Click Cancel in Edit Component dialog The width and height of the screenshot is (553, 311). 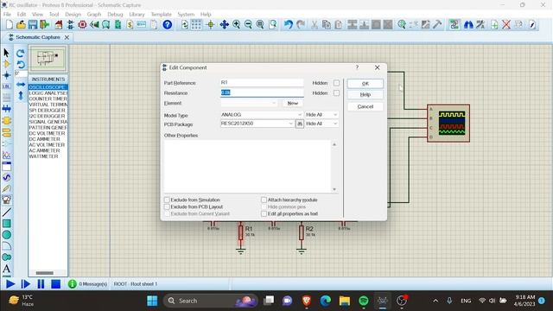click(365, 106)
